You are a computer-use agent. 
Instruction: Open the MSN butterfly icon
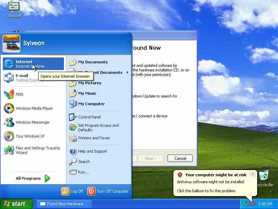click(9, 94)
